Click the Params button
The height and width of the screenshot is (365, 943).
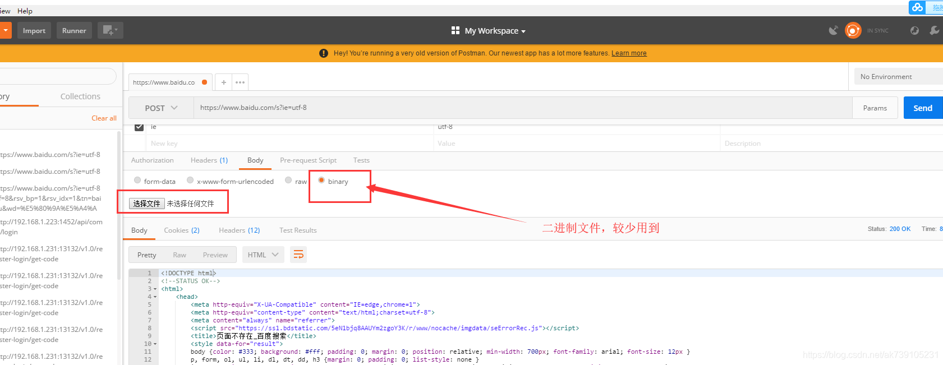tap(875, 108)
